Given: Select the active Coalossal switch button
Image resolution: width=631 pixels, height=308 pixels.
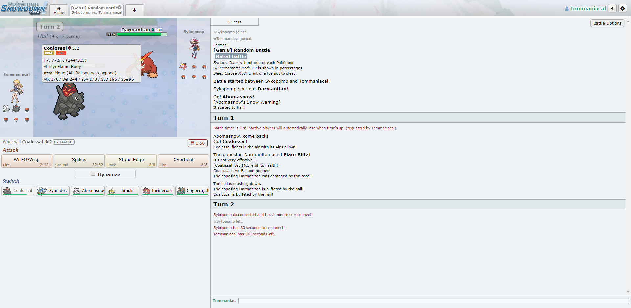Looking at the screenshot, I should point(18,191).
